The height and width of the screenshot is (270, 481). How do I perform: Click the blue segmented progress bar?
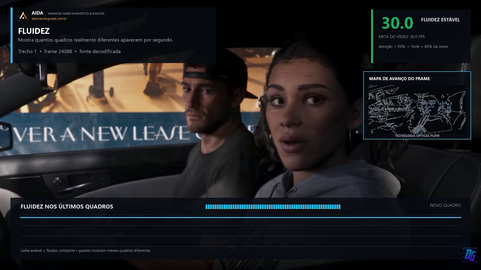point(273,207)
